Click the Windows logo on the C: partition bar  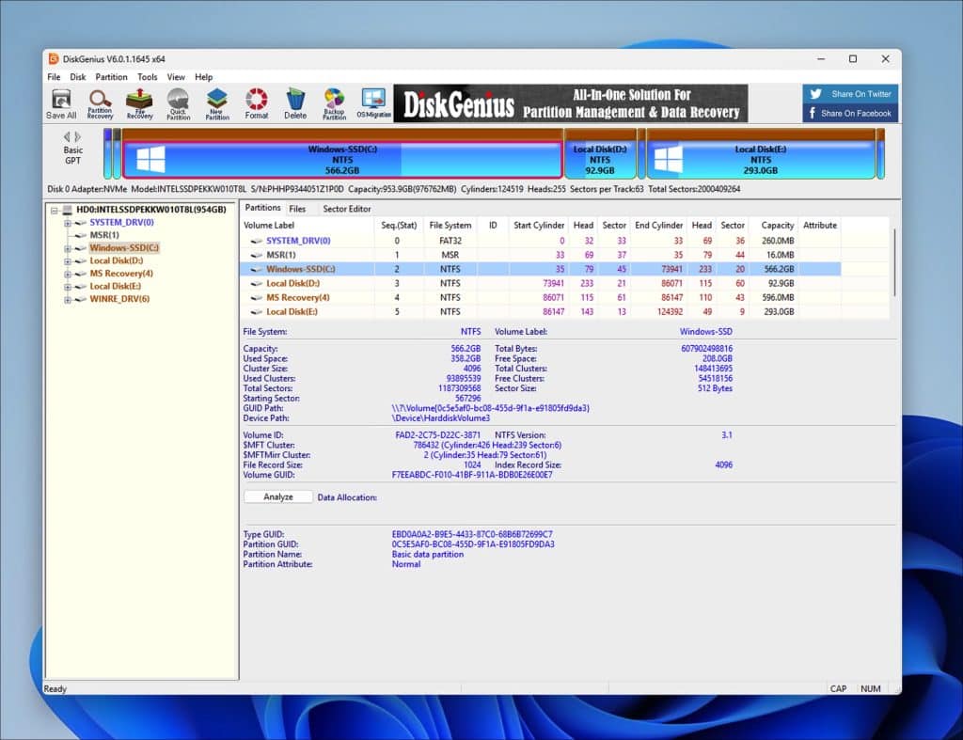[150, 159]
